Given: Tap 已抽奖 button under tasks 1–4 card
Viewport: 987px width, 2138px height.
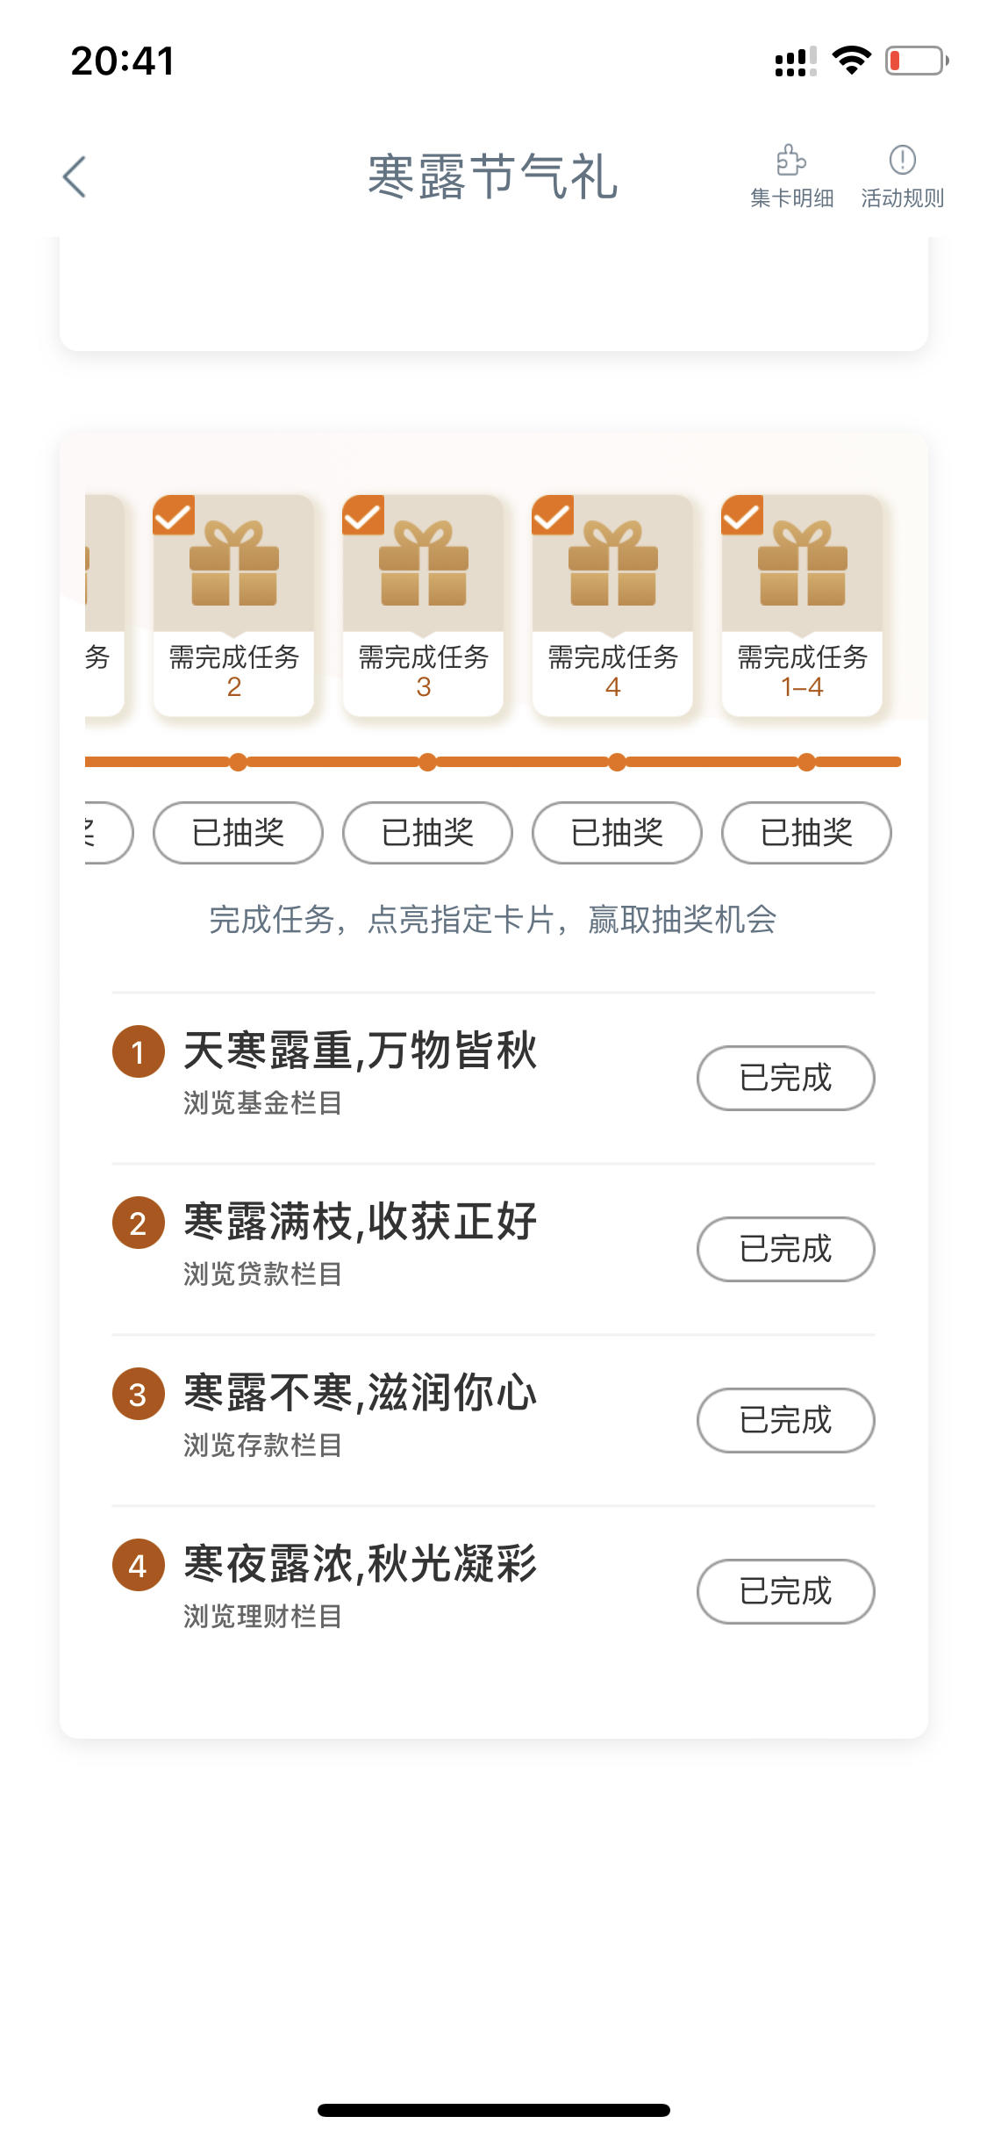Looking at the screenshot, I should [806, 833].
